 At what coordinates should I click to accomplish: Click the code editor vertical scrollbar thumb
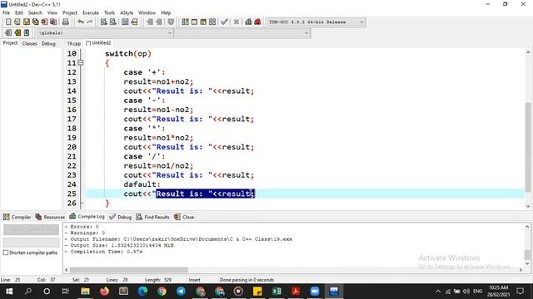pos(528,148)
